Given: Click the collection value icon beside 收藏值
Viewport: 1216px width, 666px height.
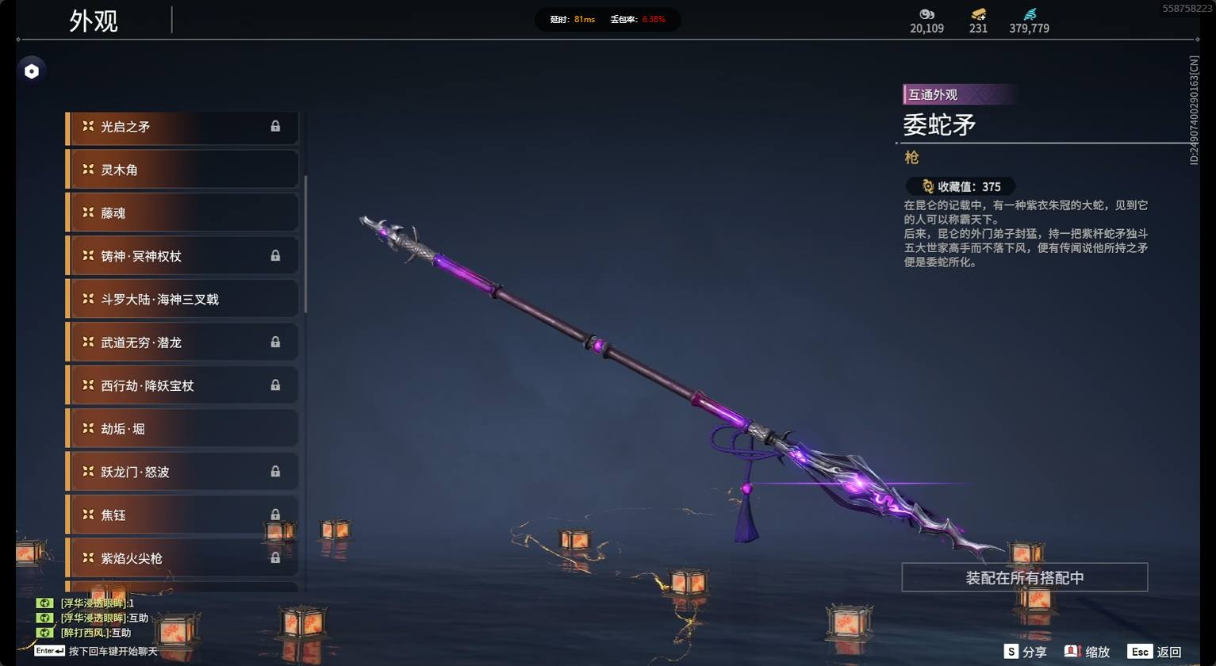Looking at the screenshot, I should coord(927,186).
